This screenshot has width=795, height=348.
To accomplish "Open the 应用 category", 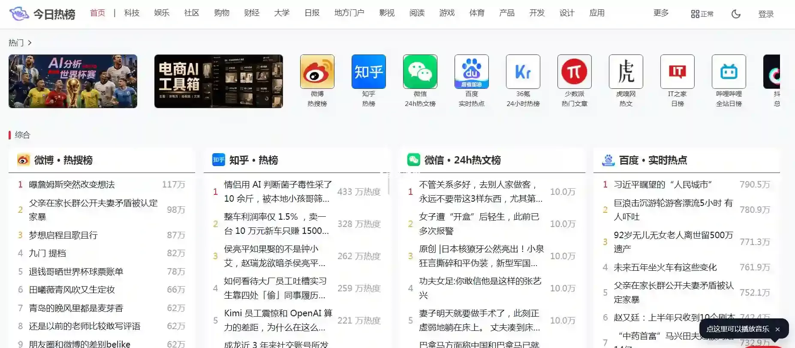I will [597, 13].
